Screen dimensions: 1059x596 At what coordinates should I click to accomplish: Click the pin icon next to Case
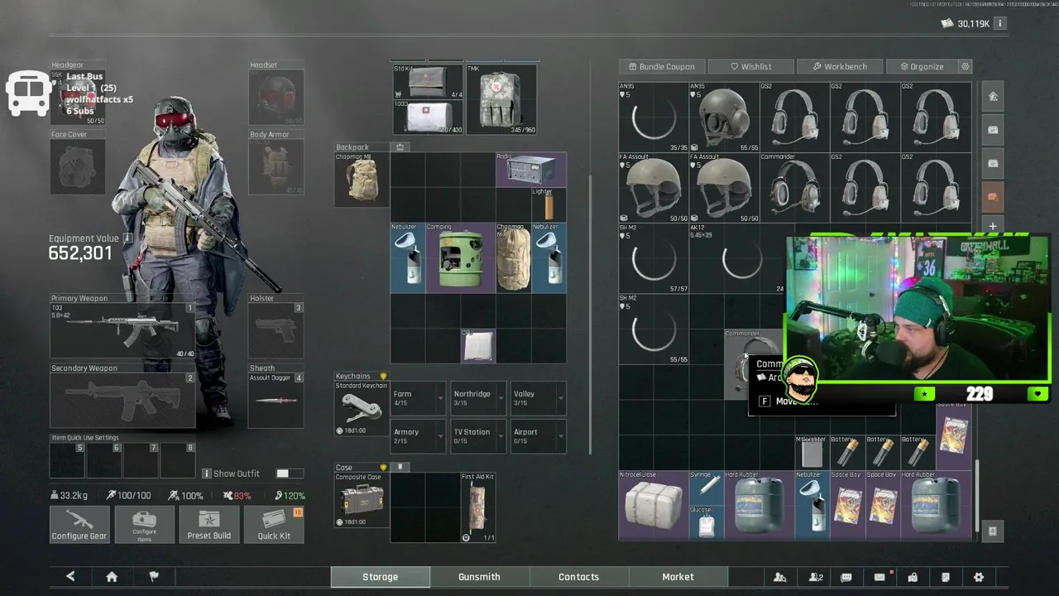point(400,467)
